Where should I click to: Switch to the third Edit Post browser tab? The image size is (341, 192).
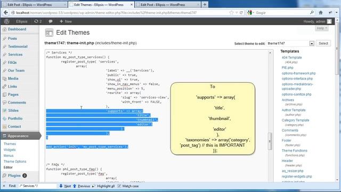click(168, 5)
